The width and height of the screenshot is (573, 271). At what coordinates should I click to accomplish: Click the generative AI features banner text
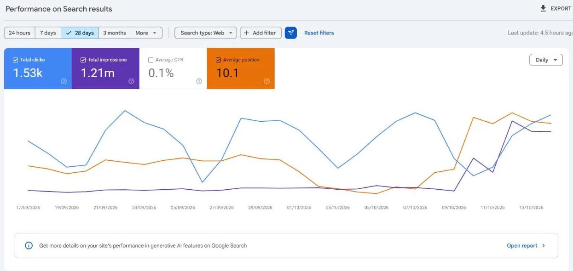point(143,246)
